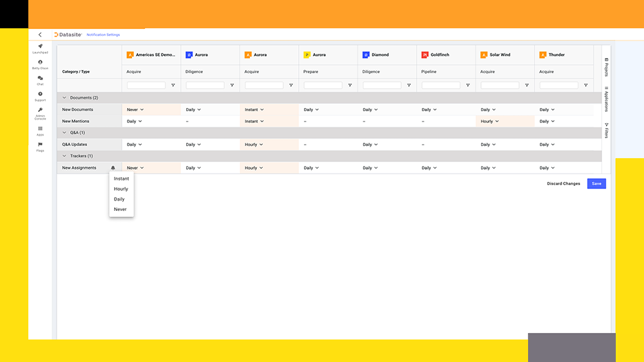Click the Goldfinch project icon

click(x=424, y=55)
